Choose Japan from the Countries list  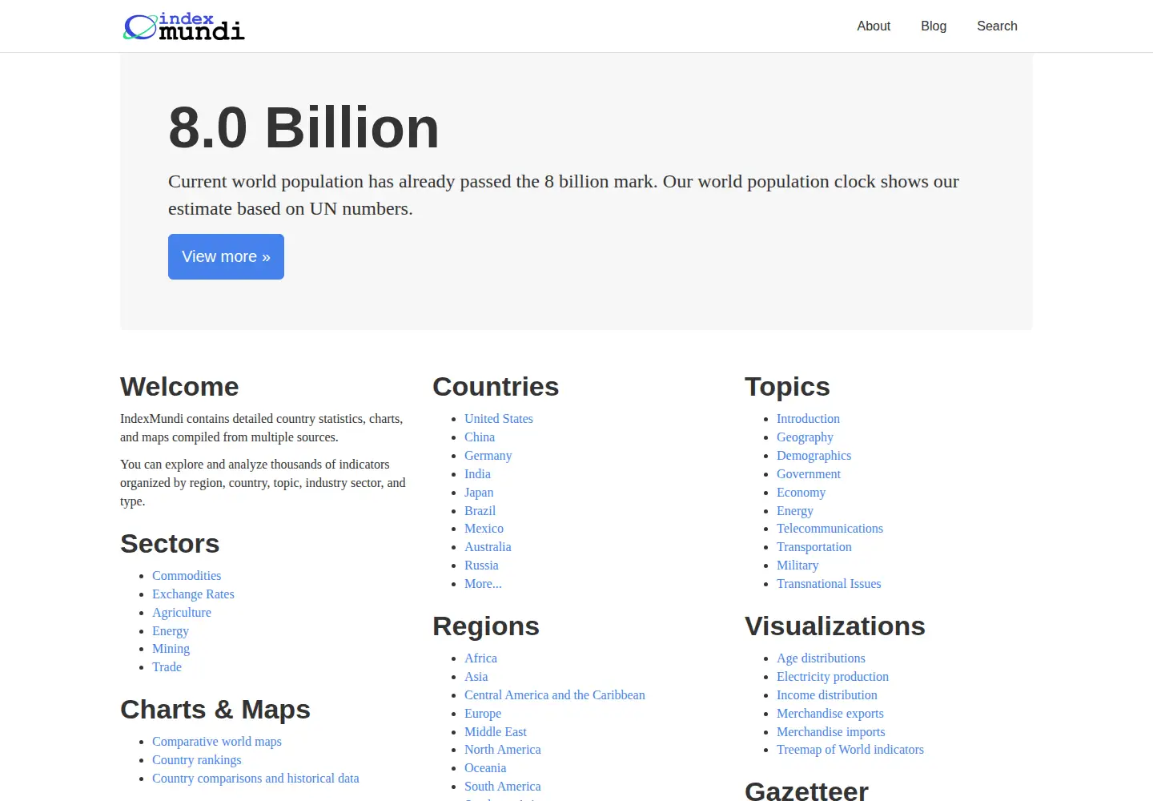coord(479,493)
